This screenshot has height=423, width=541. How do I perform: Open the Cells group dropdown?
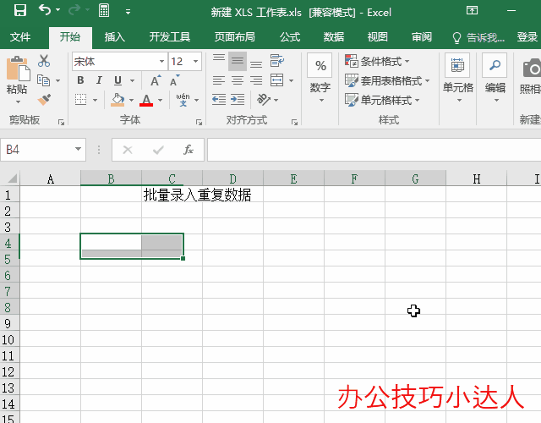pos(457,78)
